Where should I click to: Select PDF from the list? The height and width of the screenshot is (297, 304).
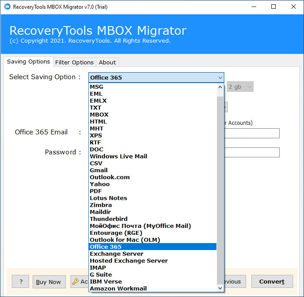(x=152, y=191)
